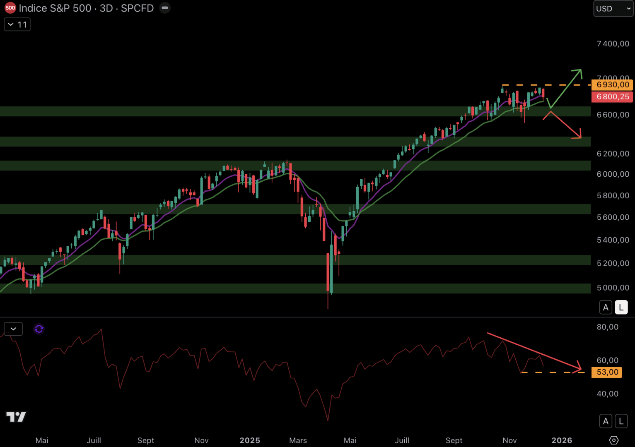The height and width of the screenshot is (447, 635).
Task: Click the Sept label left of 2025
Action: (146, 440)
